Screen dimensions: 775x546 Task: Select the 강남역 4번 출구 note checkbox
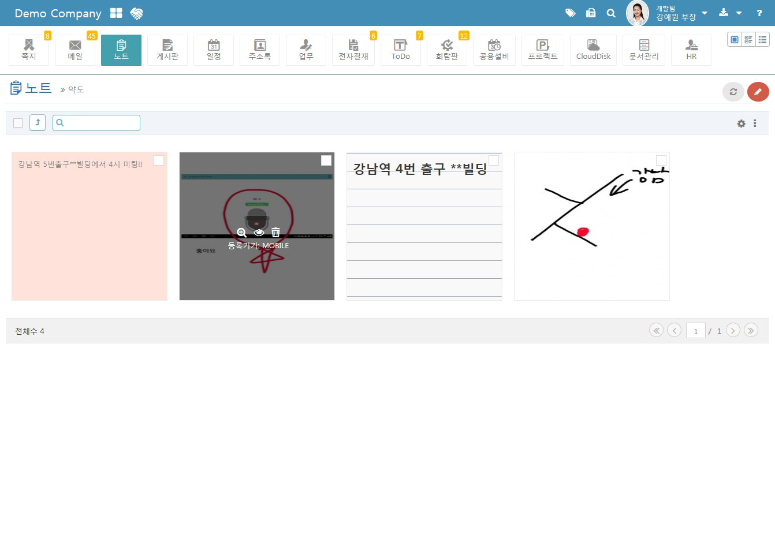494,160
